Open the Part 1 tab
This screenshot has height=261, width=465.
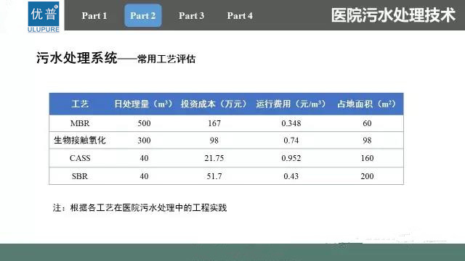point(94,16)
